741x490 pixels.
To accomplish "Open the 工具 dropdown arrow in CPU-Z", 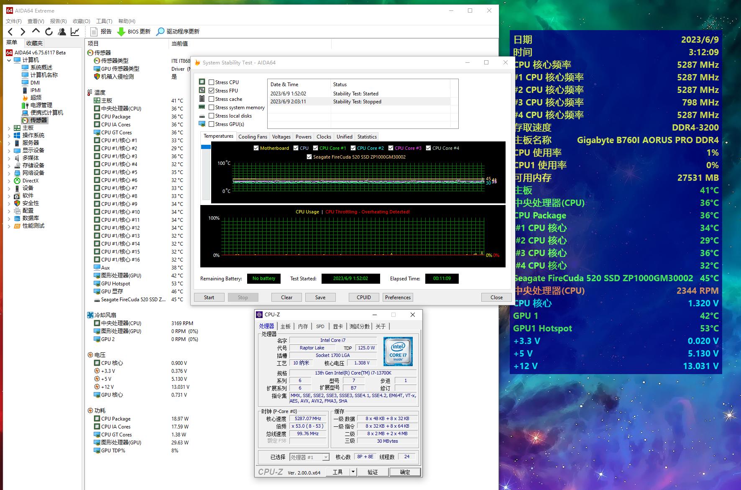I will 353,472.
